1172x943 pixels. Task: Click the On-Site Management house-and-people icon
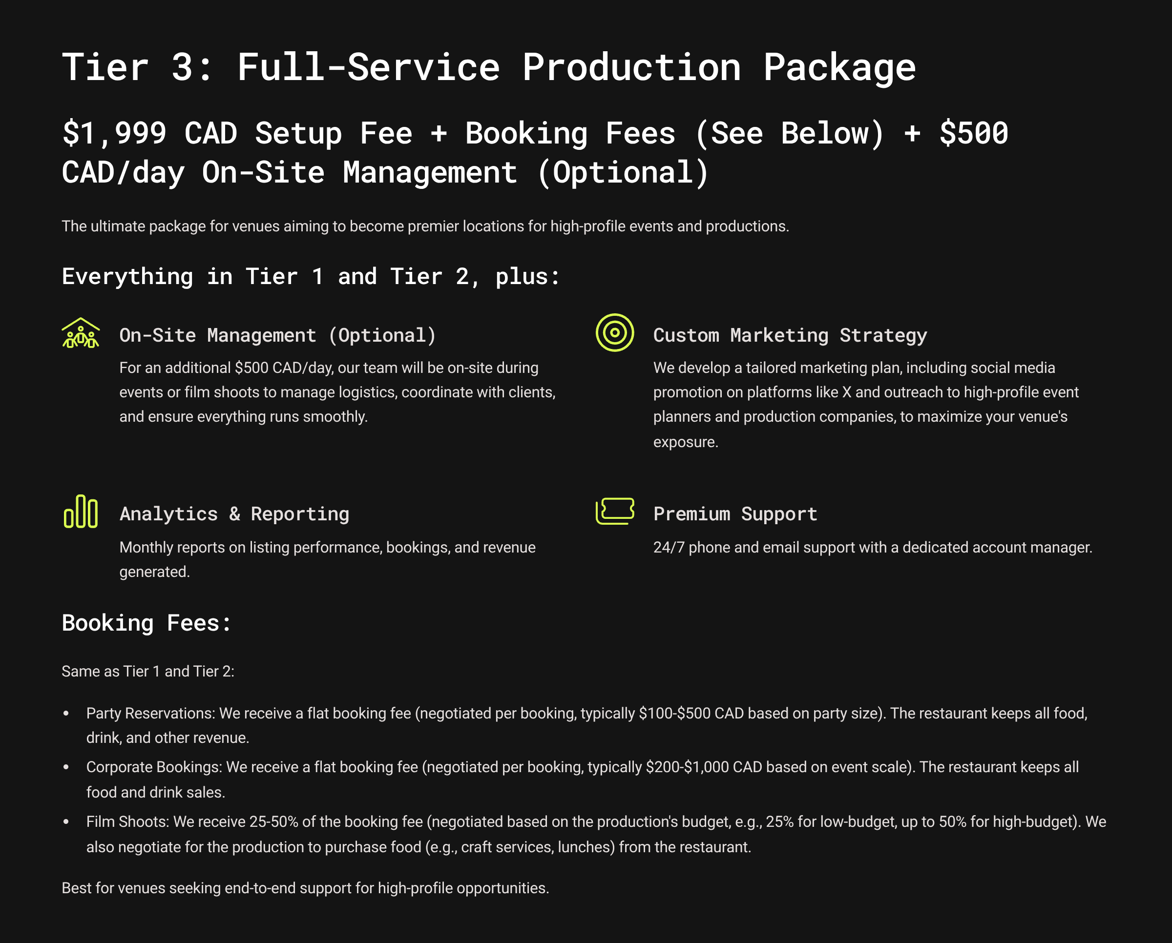click(x=81, y=332)
